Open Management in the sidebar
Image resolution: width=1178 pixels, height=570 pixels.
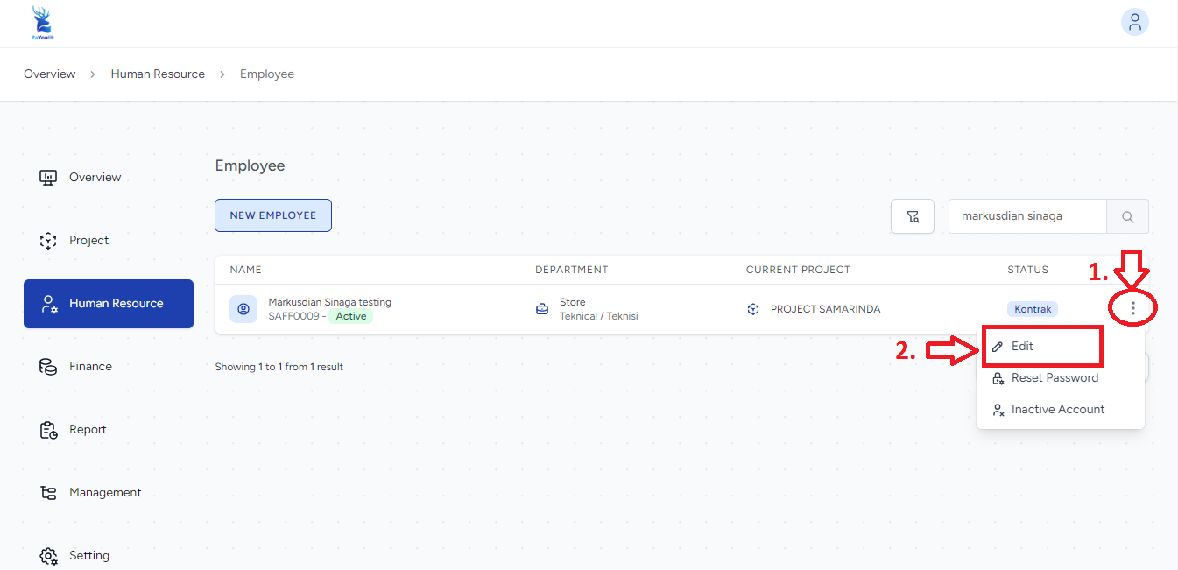(x=105, y=493)
